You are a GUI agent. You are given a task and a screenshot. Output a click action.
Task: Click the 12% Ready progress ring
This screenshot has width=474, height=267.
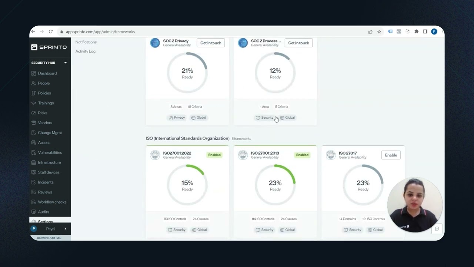(275, 73)
